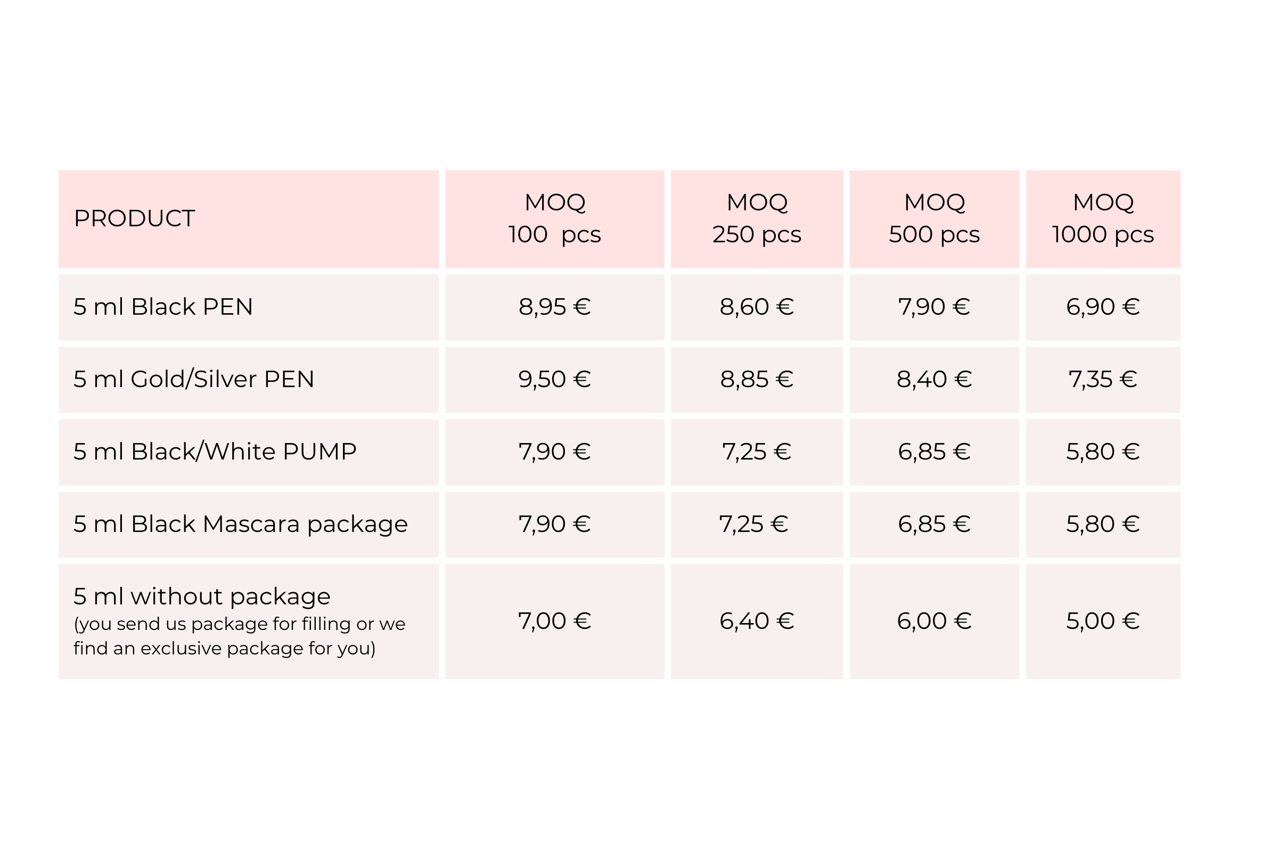Viewport: 1278px width, 852px height.
Task: Select the MOQ 100 pcs header cell
Action: pos(554,218)
